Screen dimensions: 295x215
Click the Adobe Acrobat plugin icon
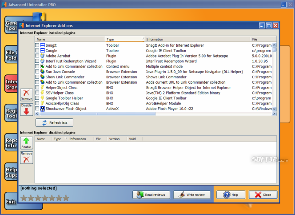pyautogui.click(x=42, y=56)
